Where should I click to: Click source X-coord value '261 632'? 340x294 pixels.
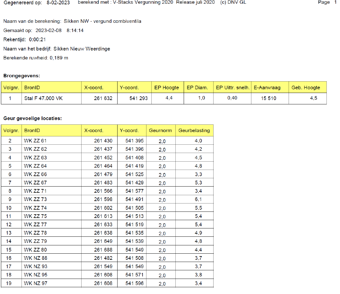pos(103,98)
